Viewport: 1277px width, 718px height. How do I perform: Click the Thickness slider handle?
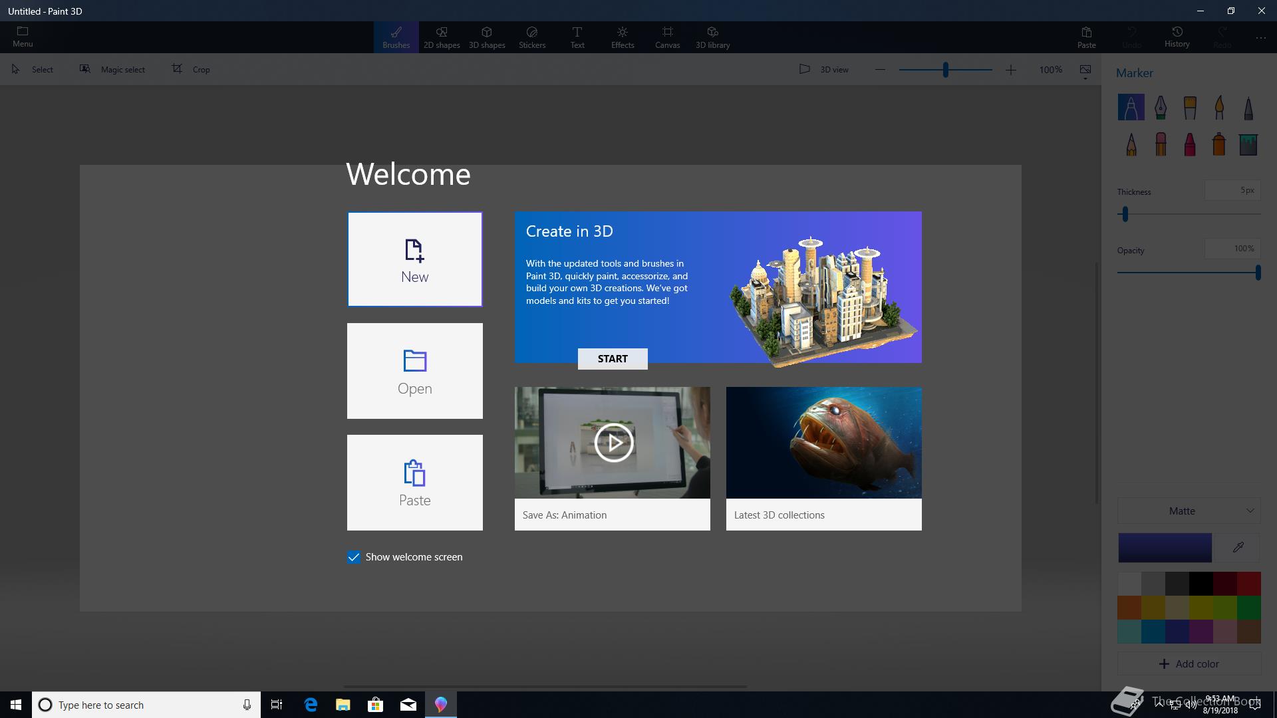click(x=1125, y=214)
